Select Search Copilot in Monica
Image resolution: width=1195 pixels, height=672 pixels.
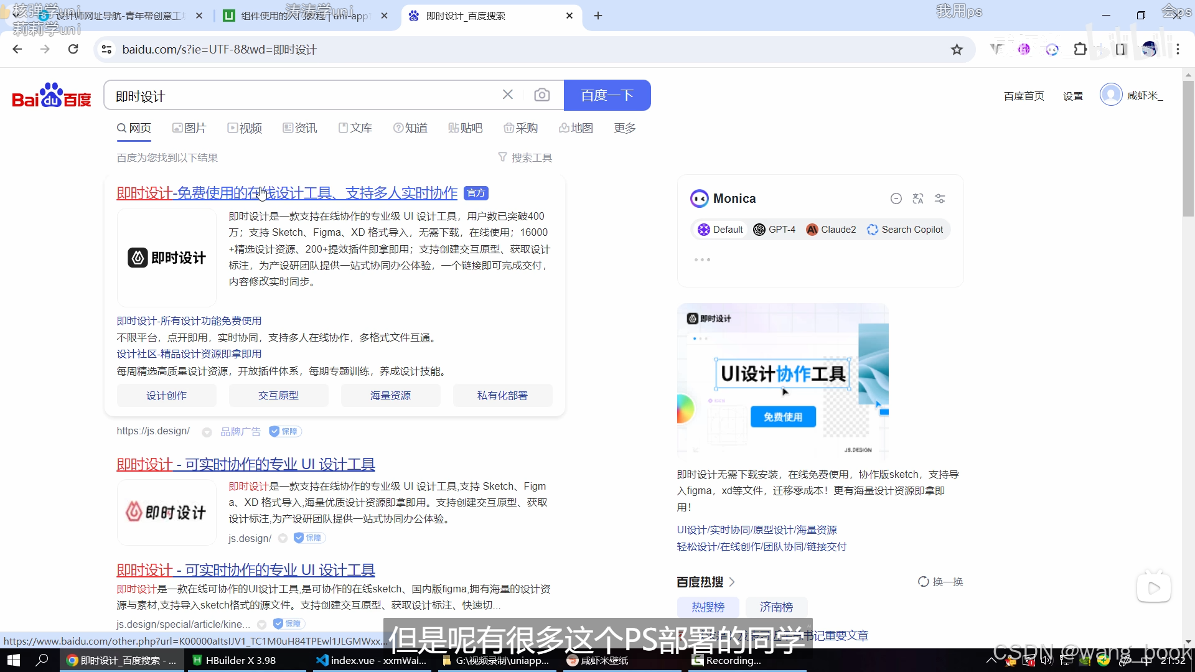[905, 230]
